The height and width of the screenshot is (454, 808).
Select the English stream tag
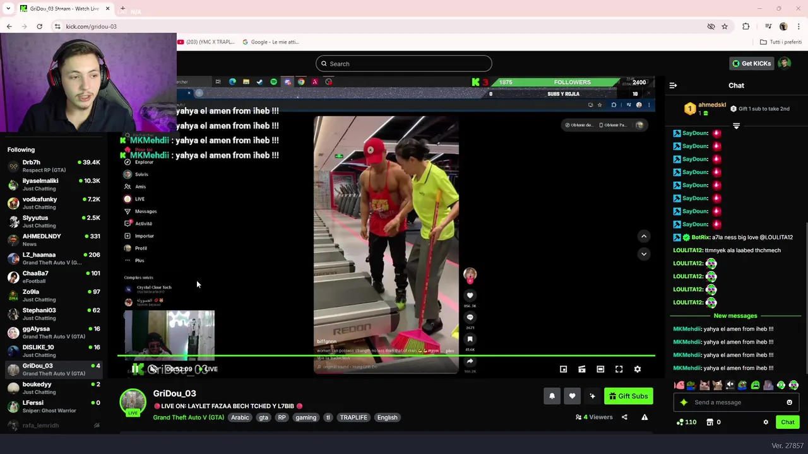coord(388,417)
